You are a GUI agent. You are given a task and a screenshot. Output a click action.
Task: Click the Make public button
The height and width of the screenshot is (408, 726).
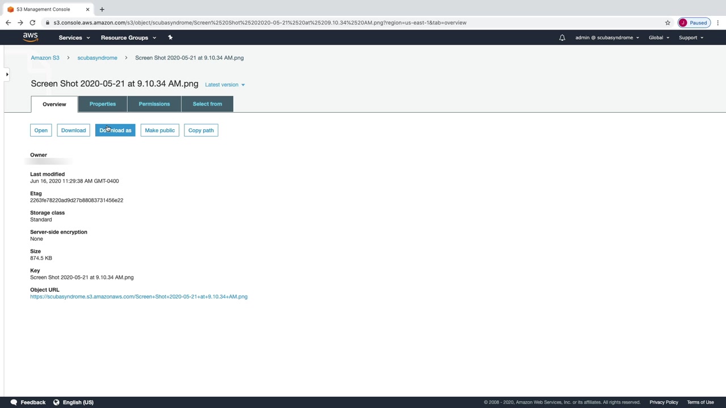(x=160, y=130)
